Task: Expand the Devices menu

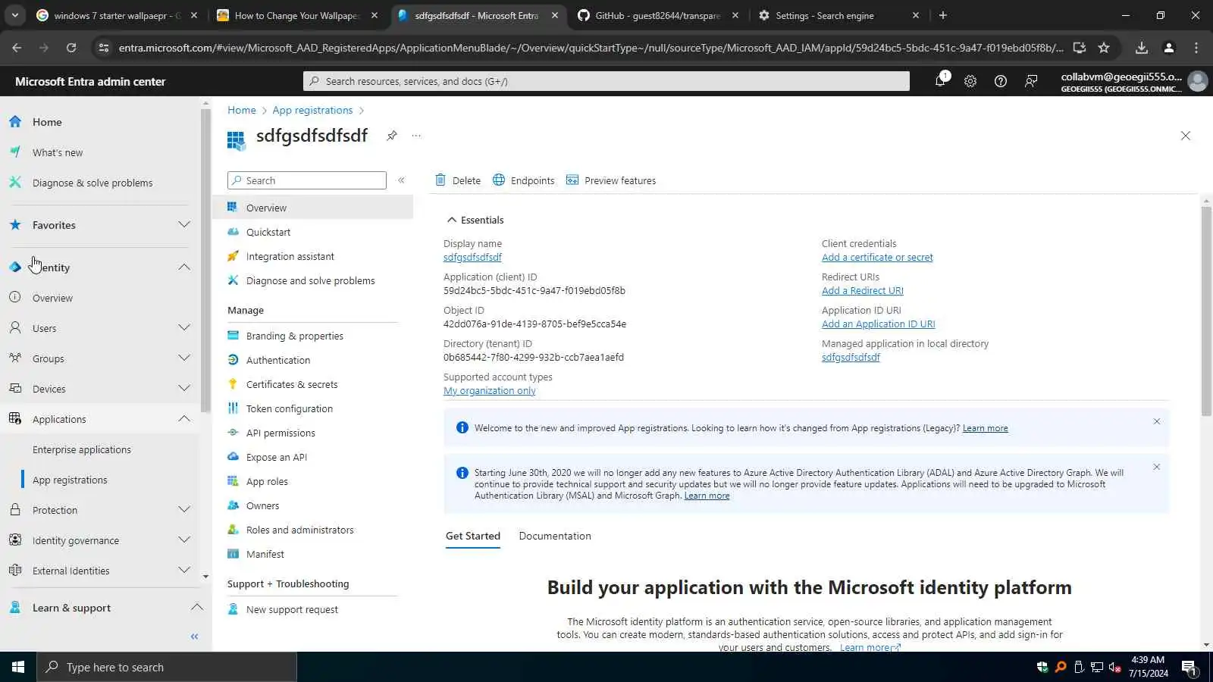Action: 184,389
